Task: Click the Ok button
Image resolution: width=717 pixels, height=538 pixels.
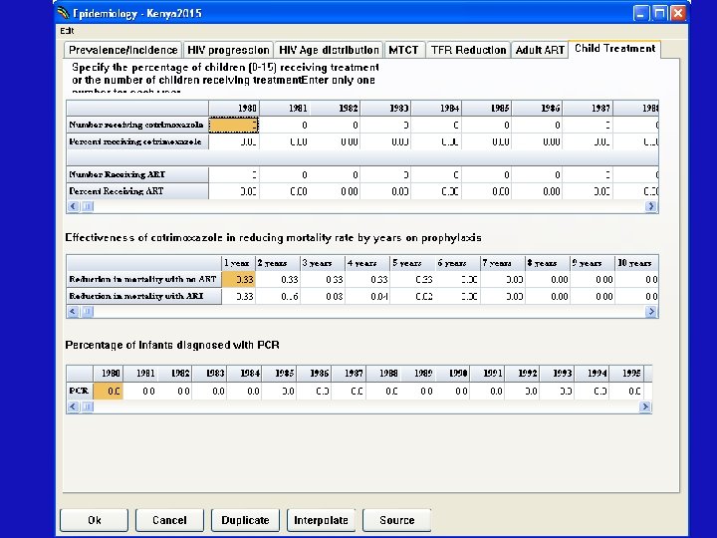Action: click(95, 520)
